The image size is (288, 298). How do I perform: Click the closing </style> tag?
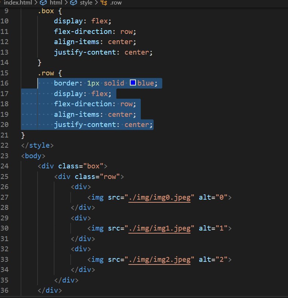[37, 145]
